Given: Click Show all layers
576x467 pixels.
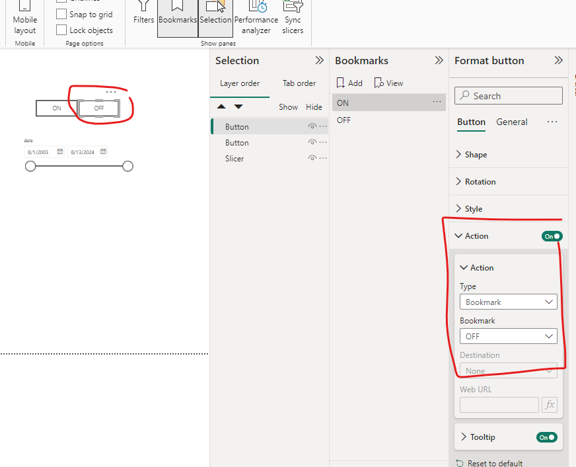Looking at the screenshot, I should click(288, 107).
